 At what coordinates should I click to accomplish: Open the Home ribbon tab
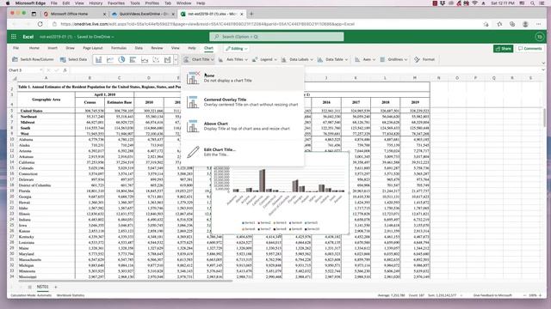[34, 48]
